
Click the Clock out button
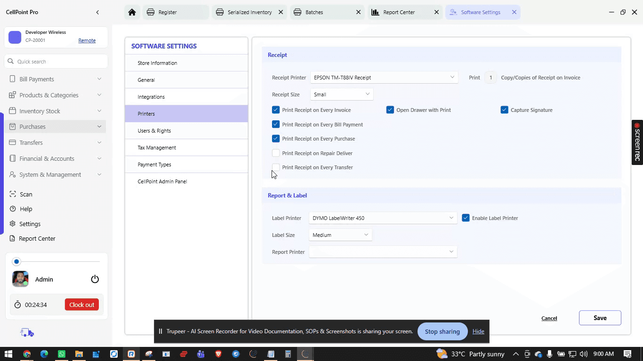[x=82, y=305]
